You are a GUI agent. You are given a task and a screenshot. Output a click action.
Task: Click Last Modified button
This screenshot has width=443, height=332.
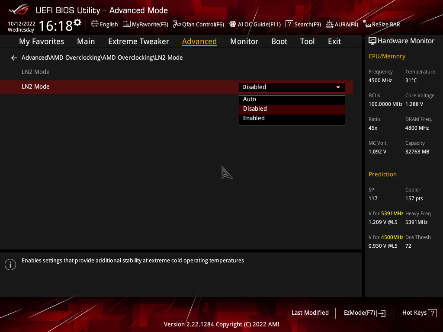pos(310,313)
